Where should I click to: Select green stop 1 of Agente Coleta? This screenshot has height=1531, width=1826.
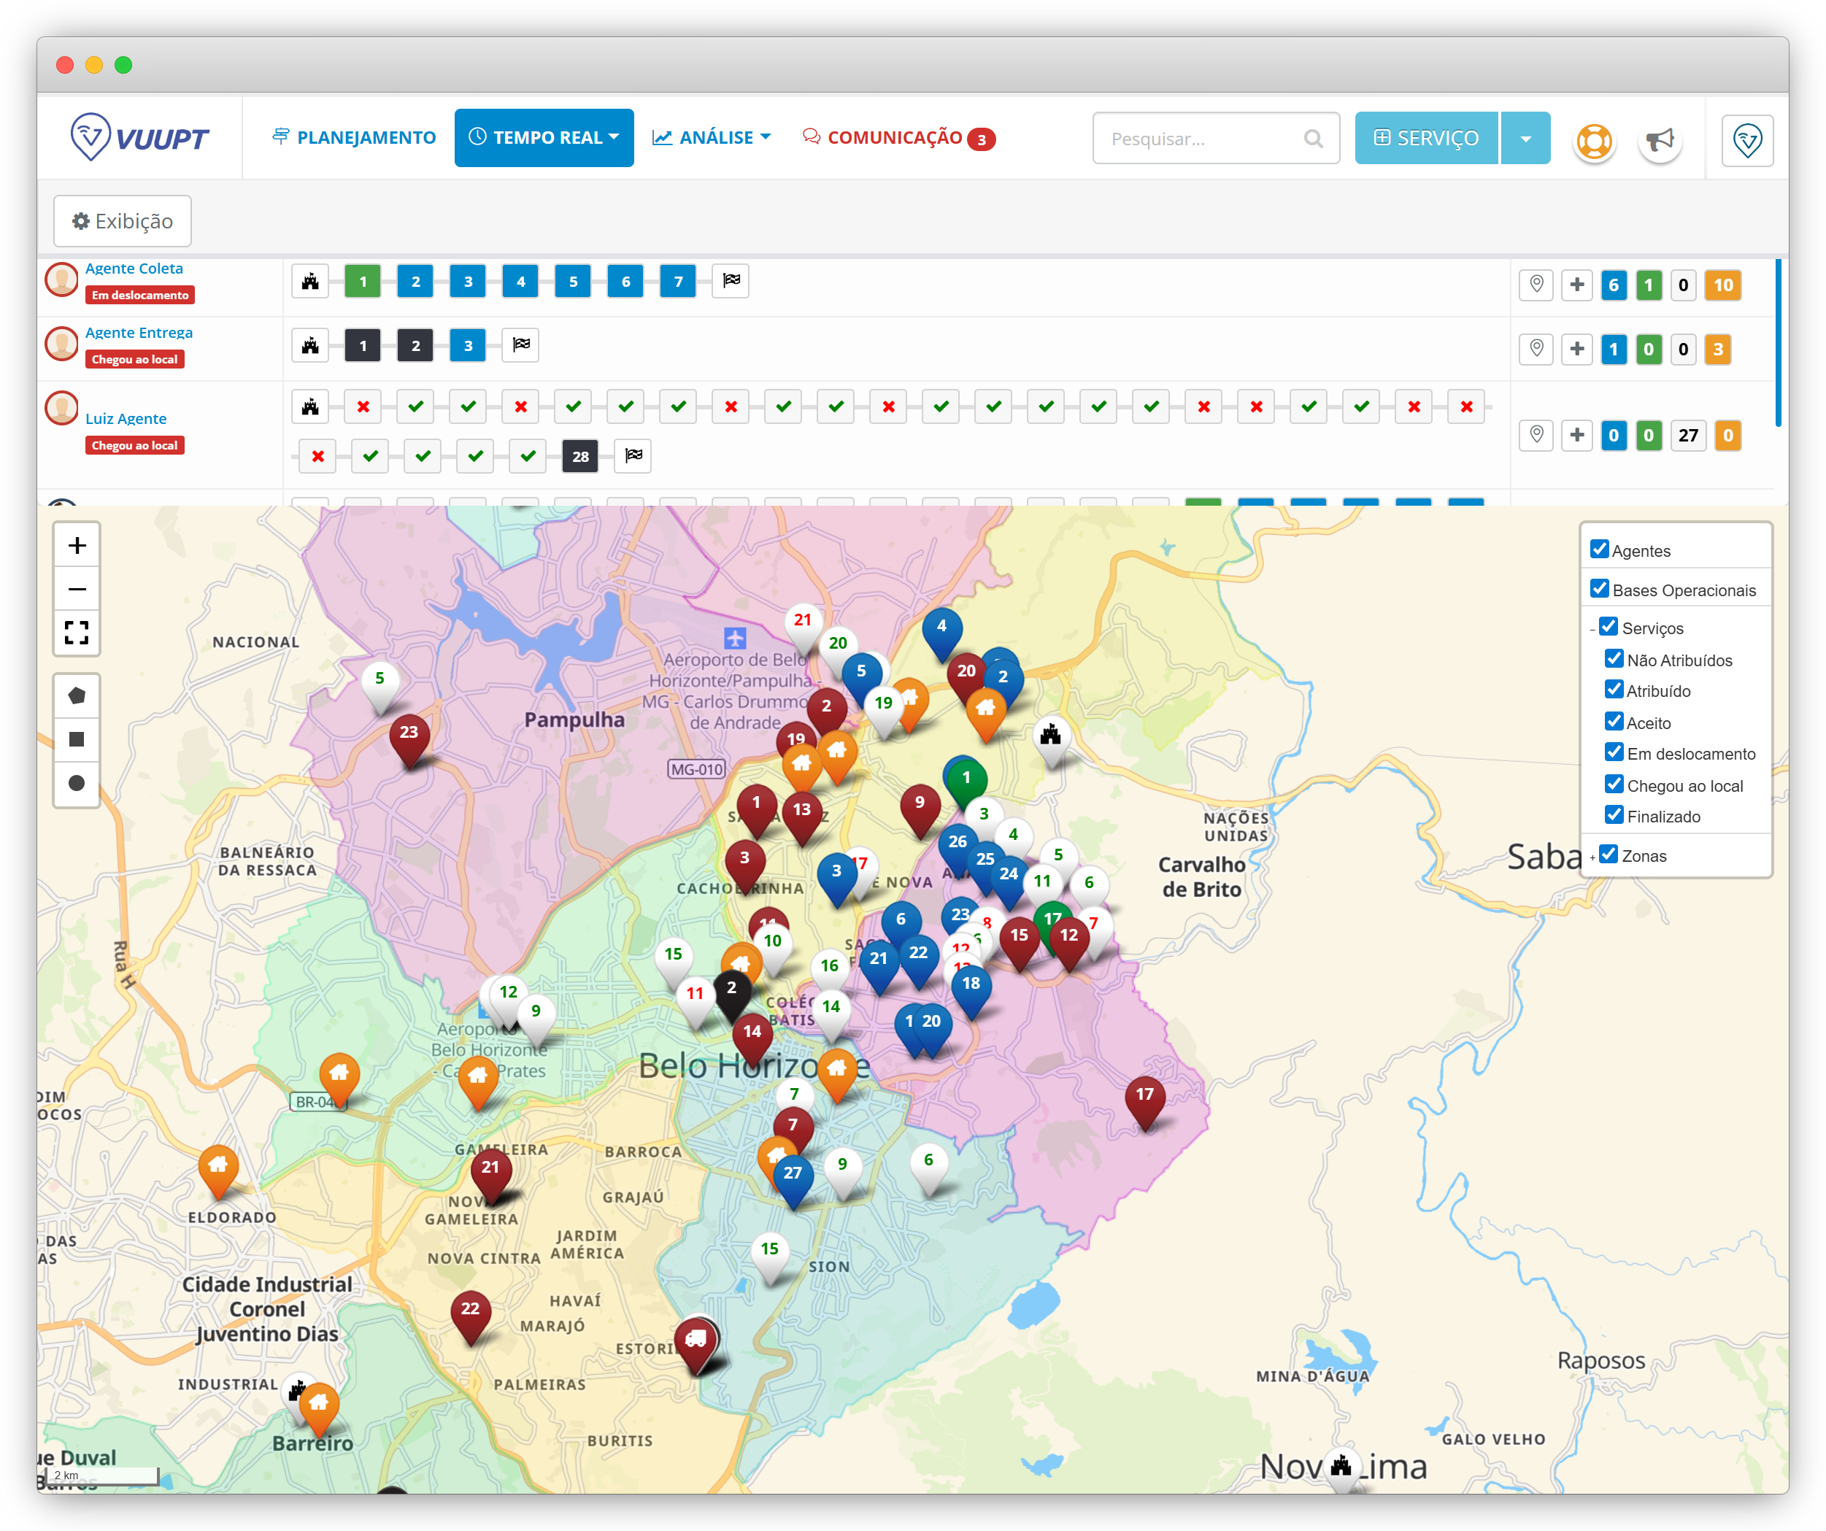click(x=363, y=282)
